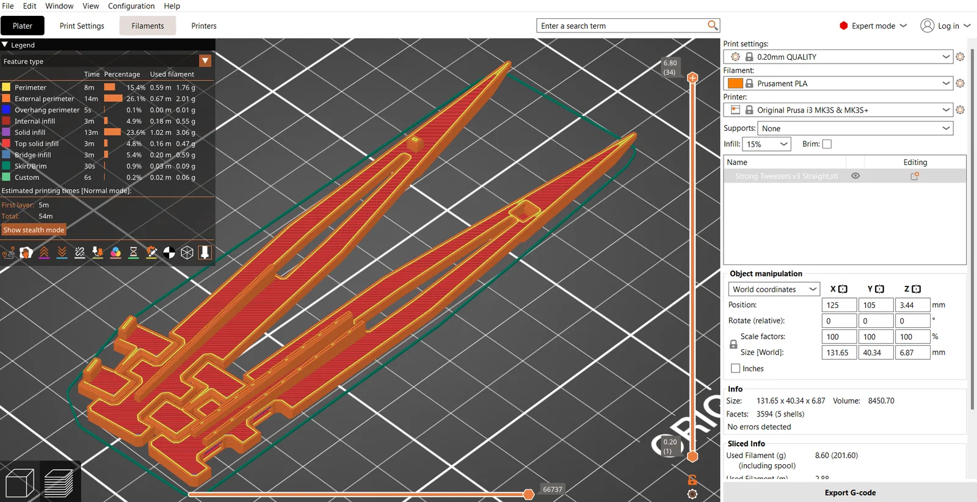977x502 pixels.
Task: Click the lower vertical layer slider thumb
Action: pyautogui.click(x=692, y=456)
